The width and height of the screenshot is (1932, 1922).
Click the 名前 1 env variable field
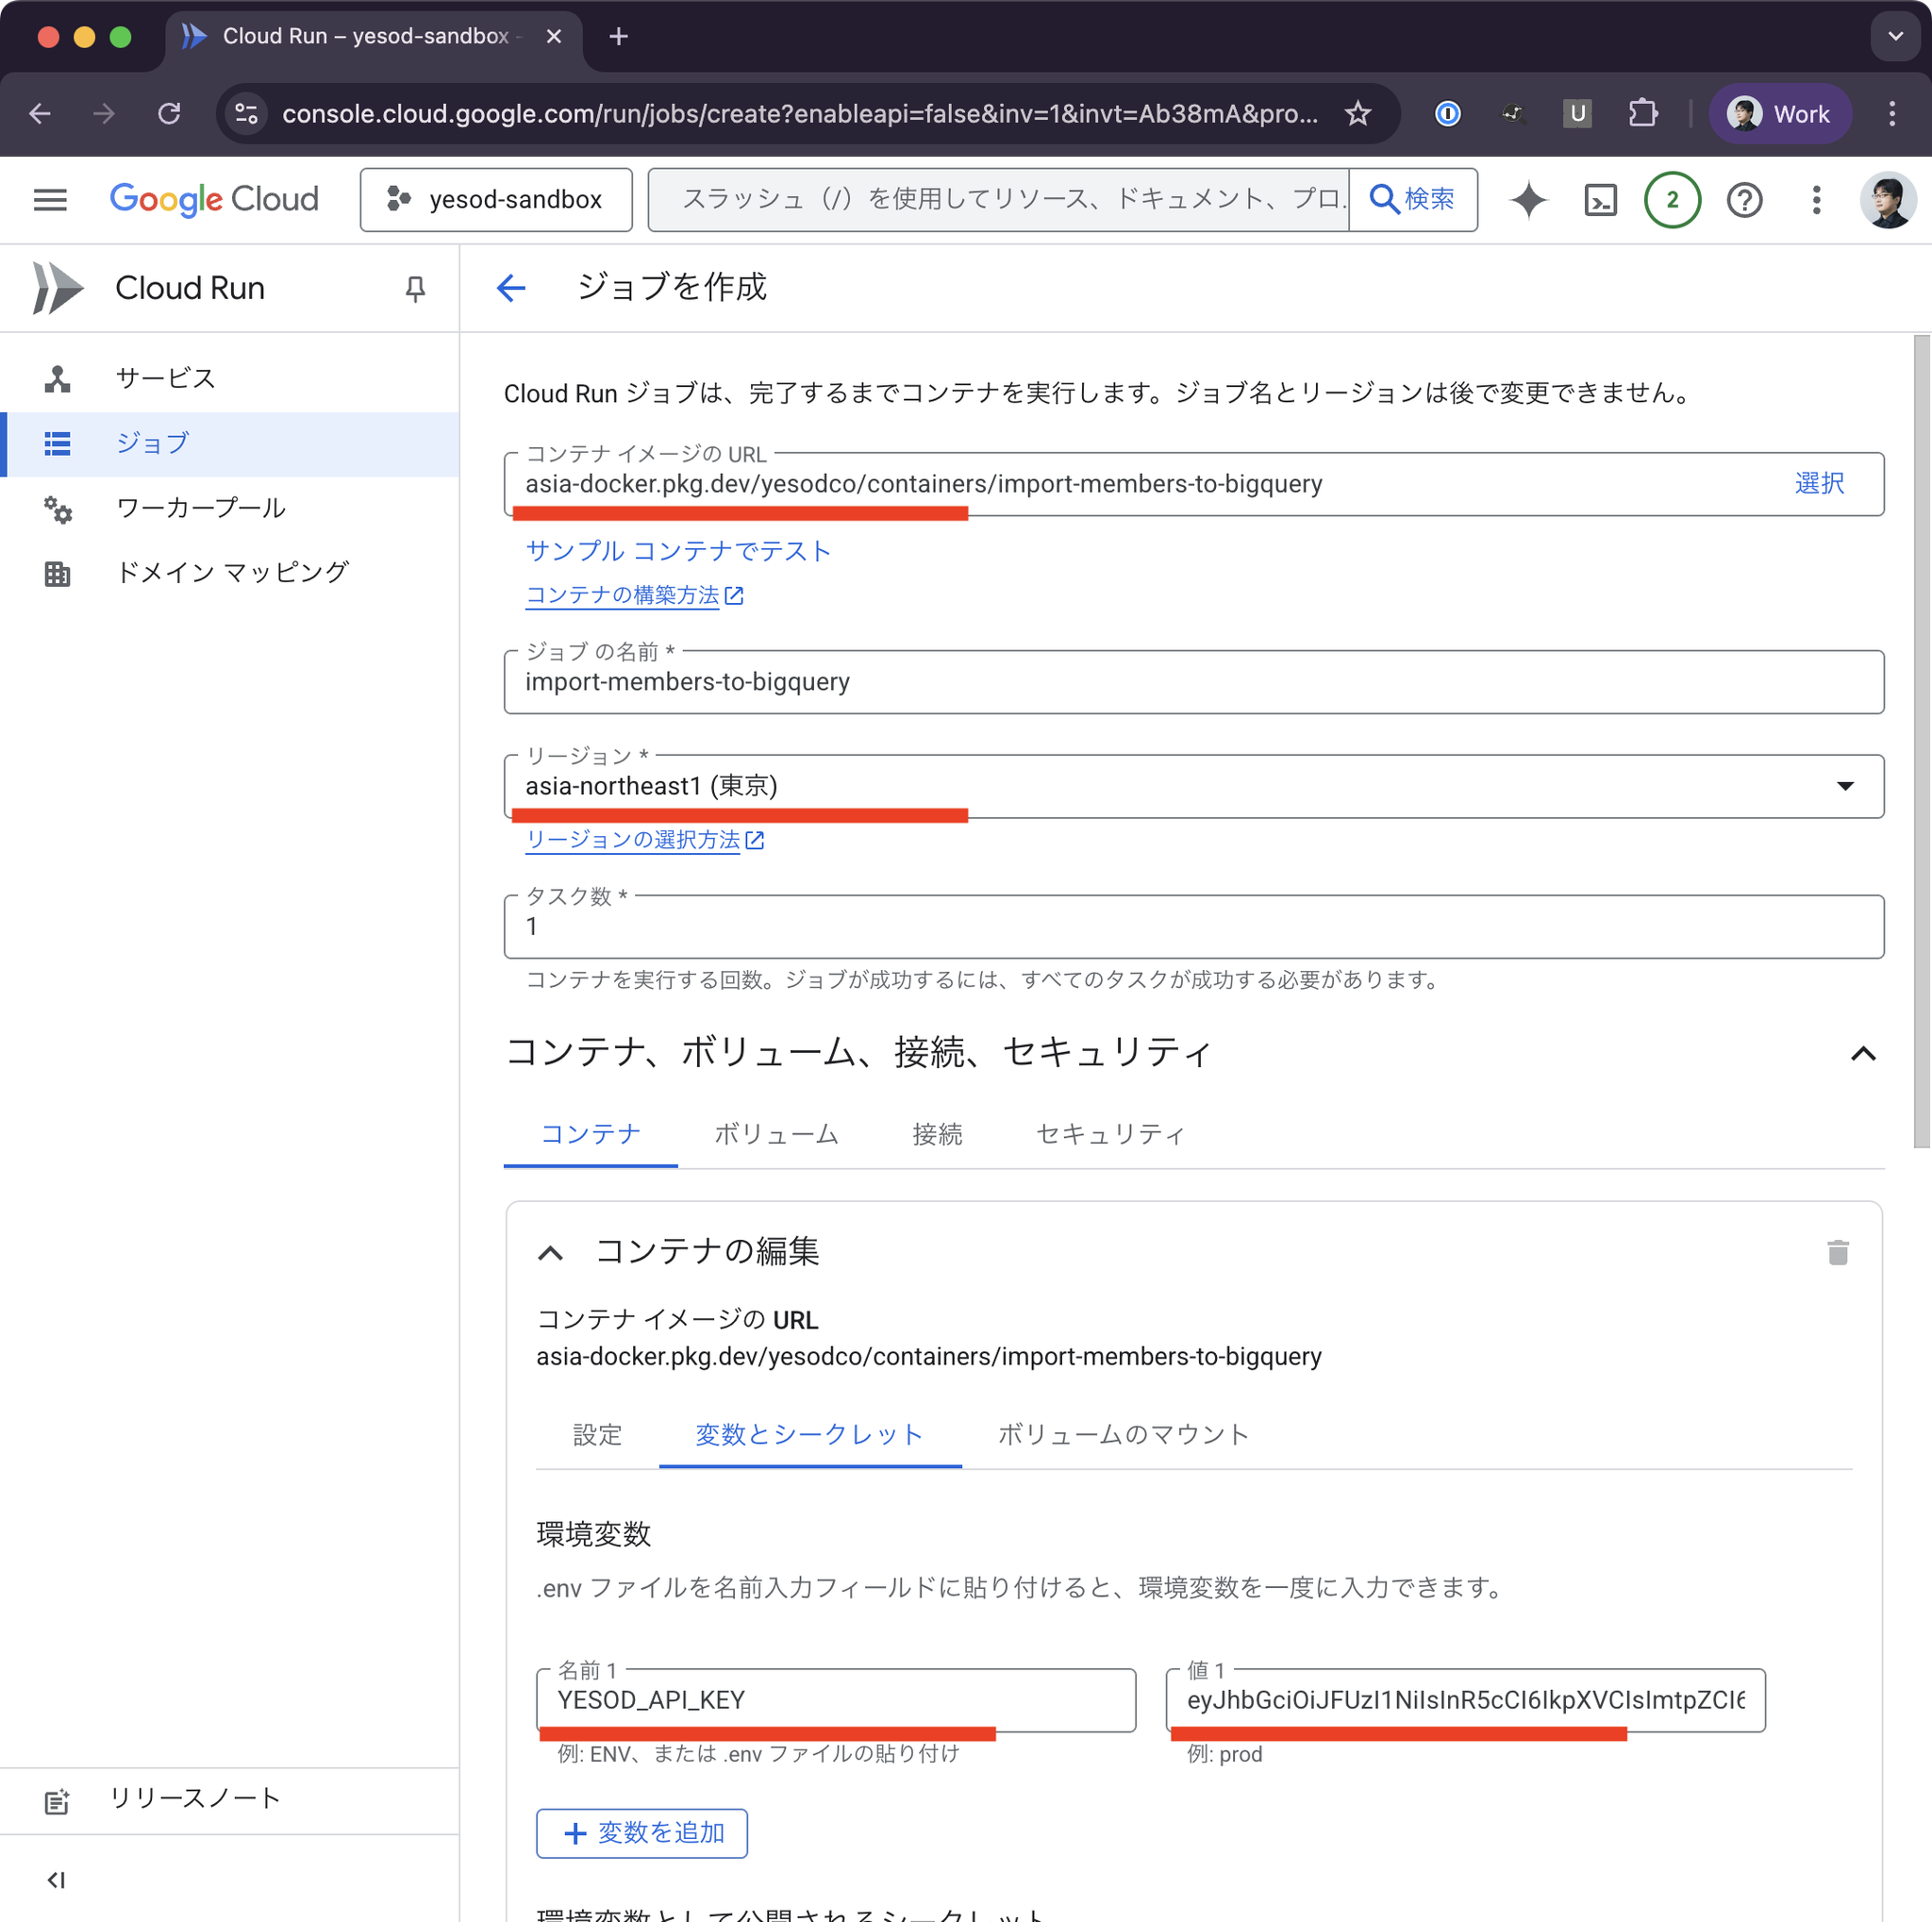click(x=836, y=1700)
